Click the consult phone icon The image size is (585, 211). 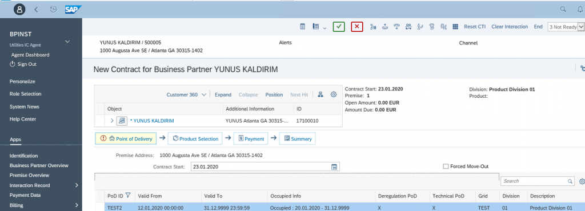pos(432,27)
